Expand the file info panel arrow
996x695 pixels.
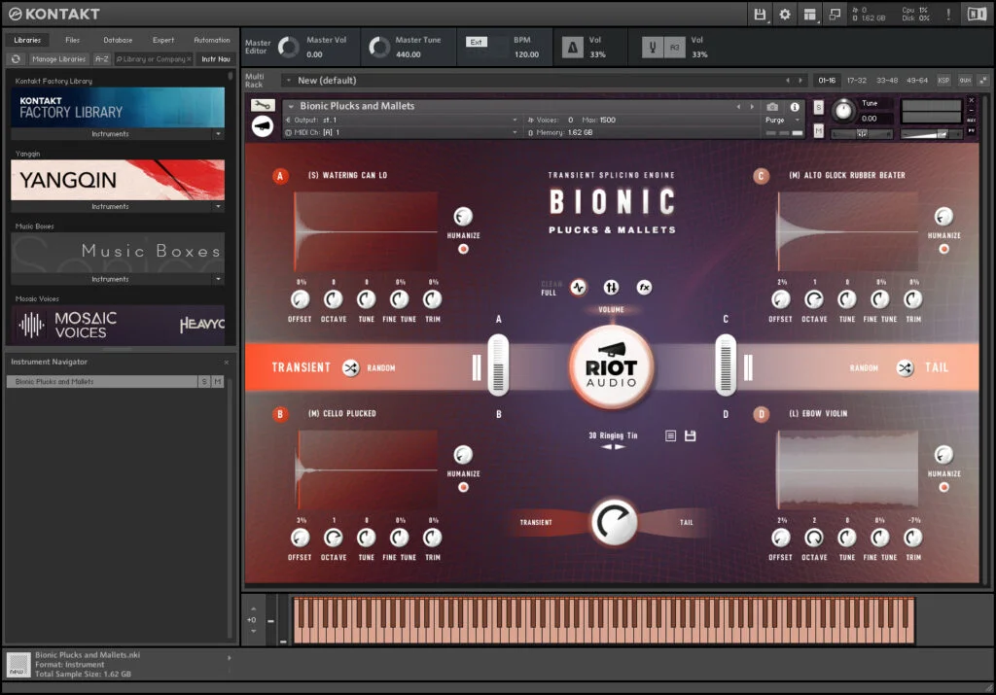pos(230,658)
